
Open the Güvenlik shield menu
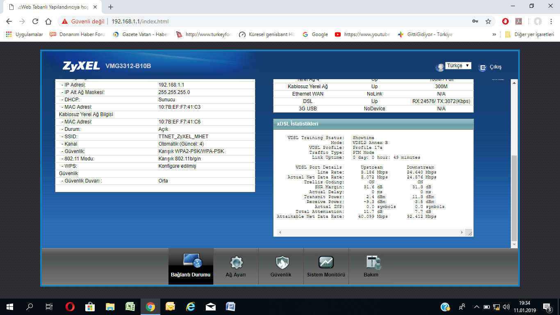coord(281,266)
